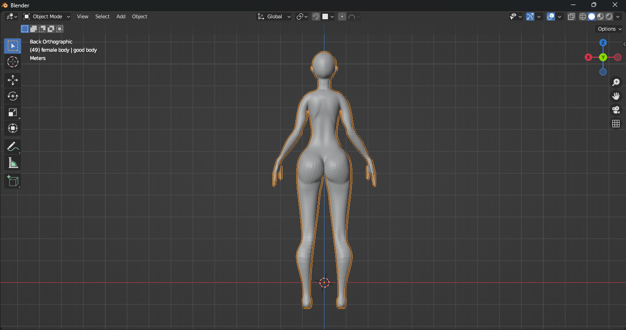Click the zoom magnifier viewport control
This screenshot has height=330, width=626.
point(616,82)
